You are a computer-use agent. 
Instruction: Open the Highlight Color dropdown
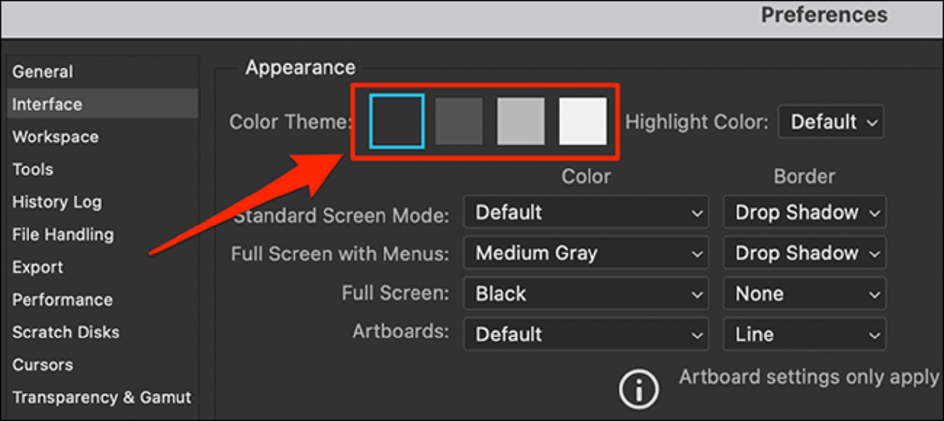click(831, 121)
